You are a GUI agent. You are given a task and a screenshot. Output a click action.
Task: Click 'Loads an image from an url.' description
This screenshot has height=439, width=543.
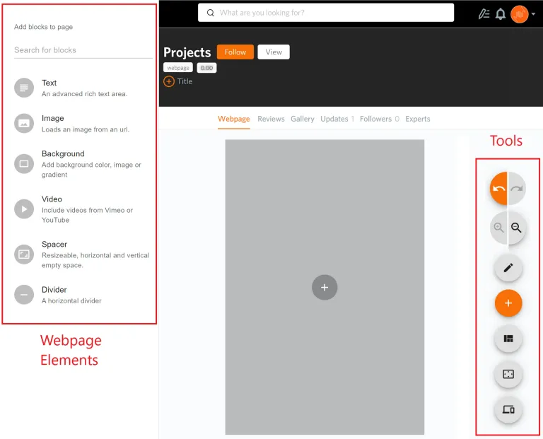[86, 129]
